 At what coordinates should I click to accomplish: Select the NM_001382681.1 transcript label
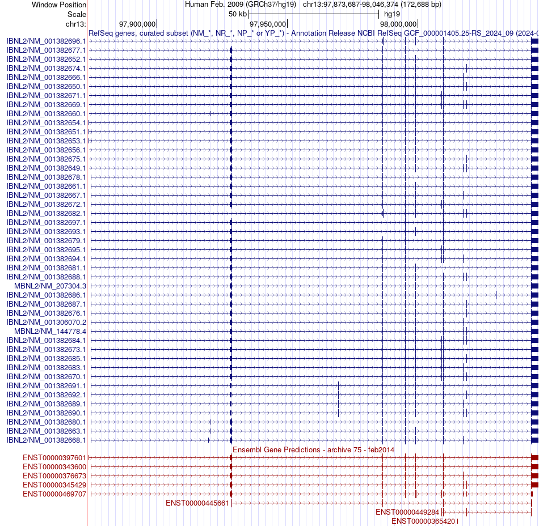(x=47, y=268)
